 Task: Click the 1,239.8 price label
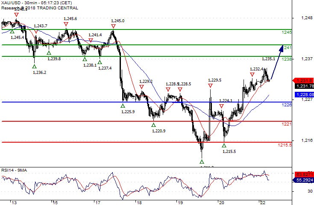coord(54,59)
